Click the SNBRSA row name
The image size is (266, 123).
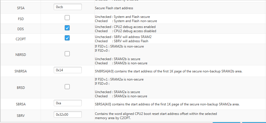20,71
